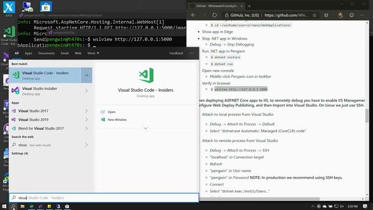Click the search box containing 'visua'
The image size is (373, 210).
pyautogui.click(x=104, y=198)
